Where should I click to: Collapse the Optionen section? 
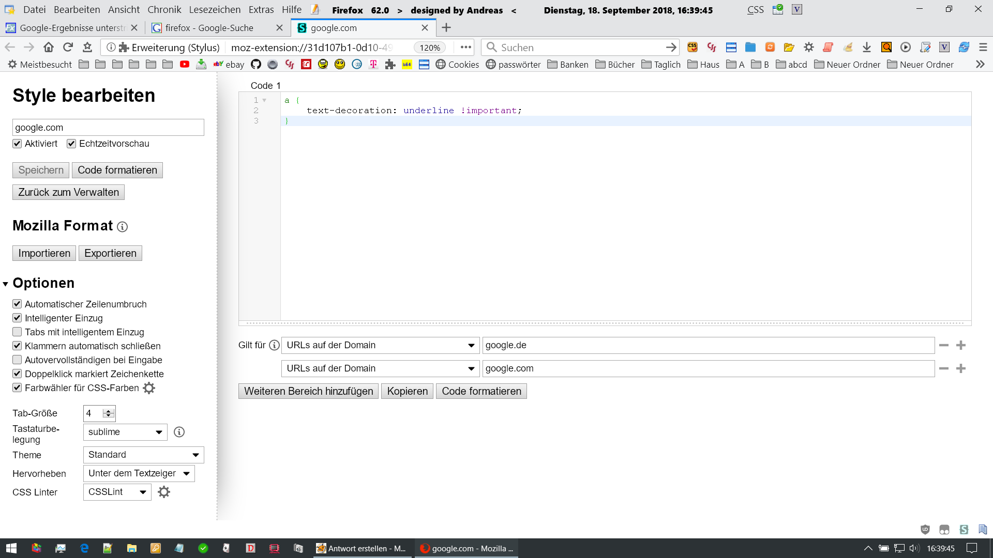pyautogui.click(x=6, y=284)
